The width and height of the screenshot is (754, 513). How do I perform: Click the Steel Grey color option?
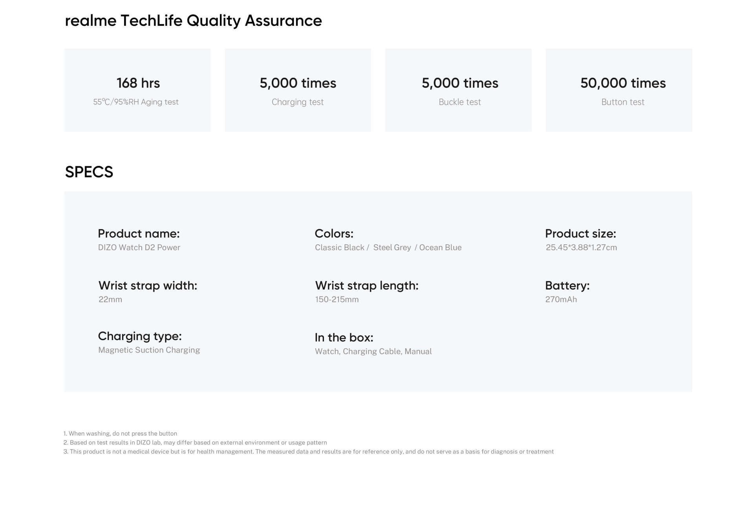point(392,247)
